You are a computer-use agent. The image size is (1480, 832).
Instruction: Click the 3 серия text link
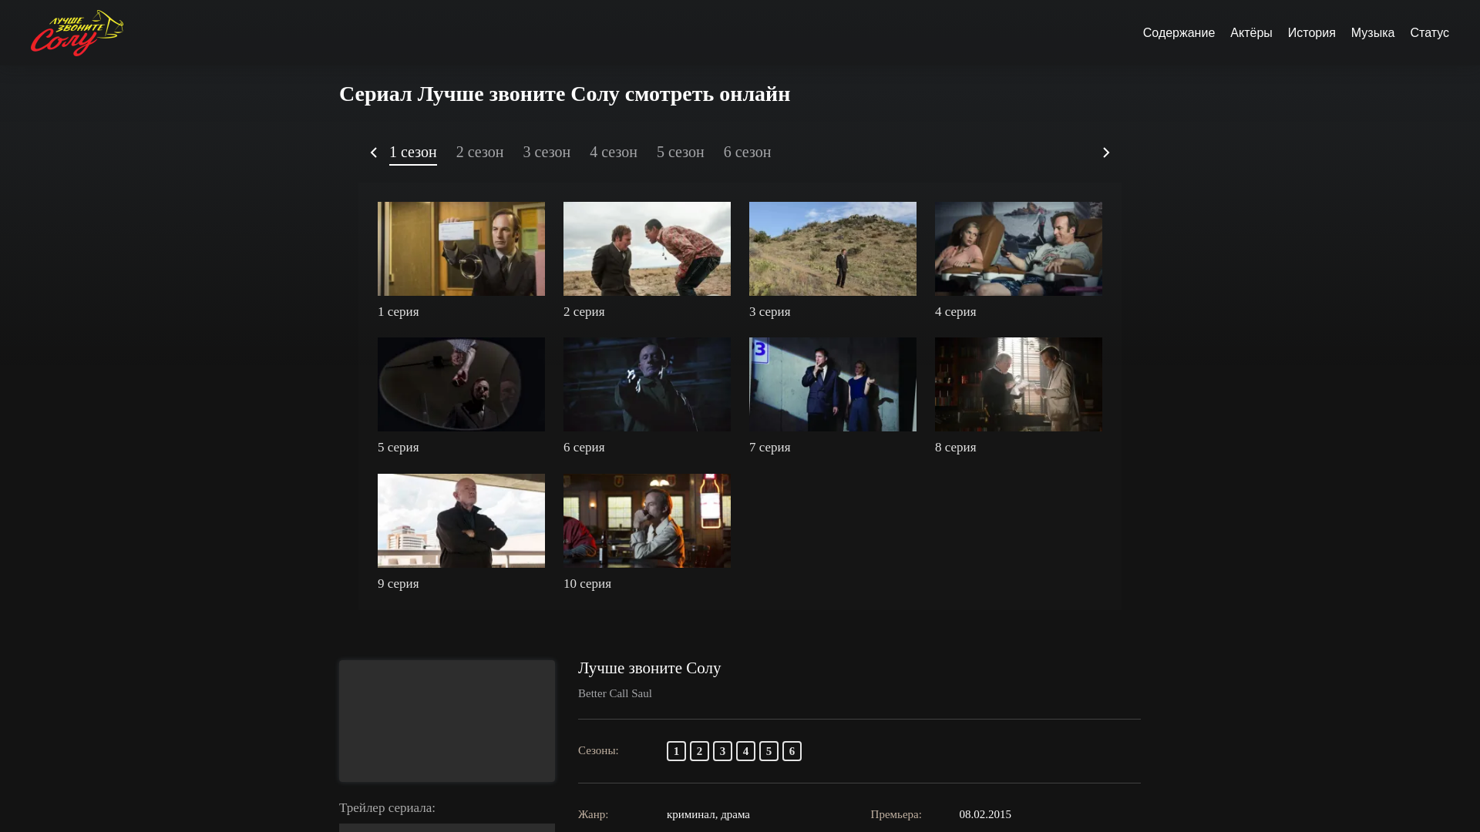(x=770, y=312)
